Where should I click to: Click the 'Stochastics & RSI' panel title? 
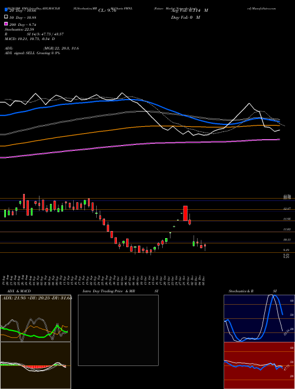coord(253,291)
